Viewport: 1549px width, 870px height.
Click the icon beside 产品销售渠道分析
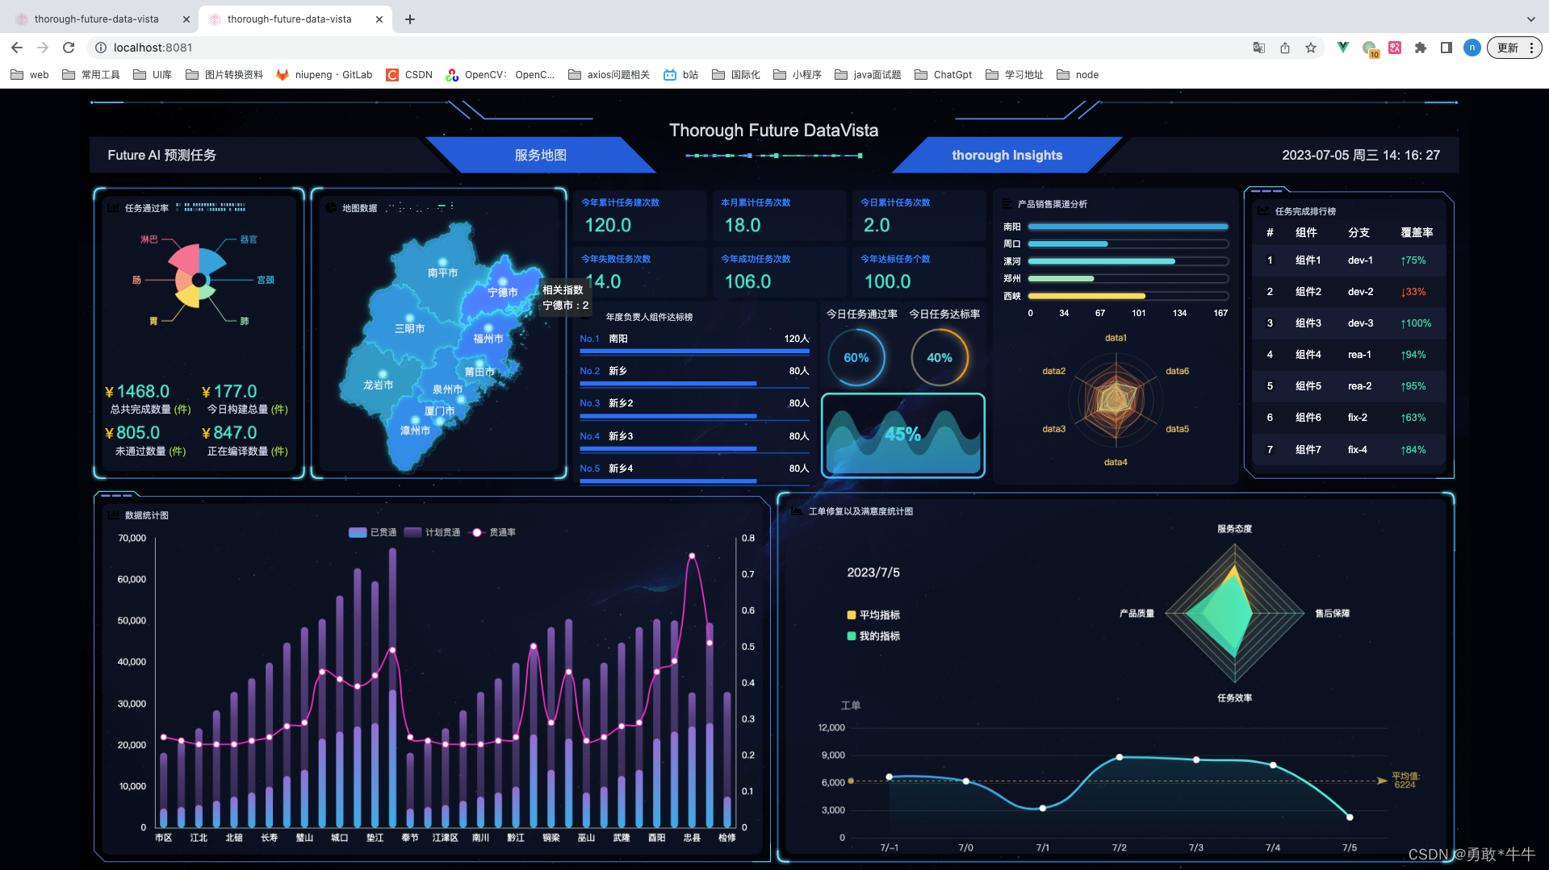[1007, 204]
